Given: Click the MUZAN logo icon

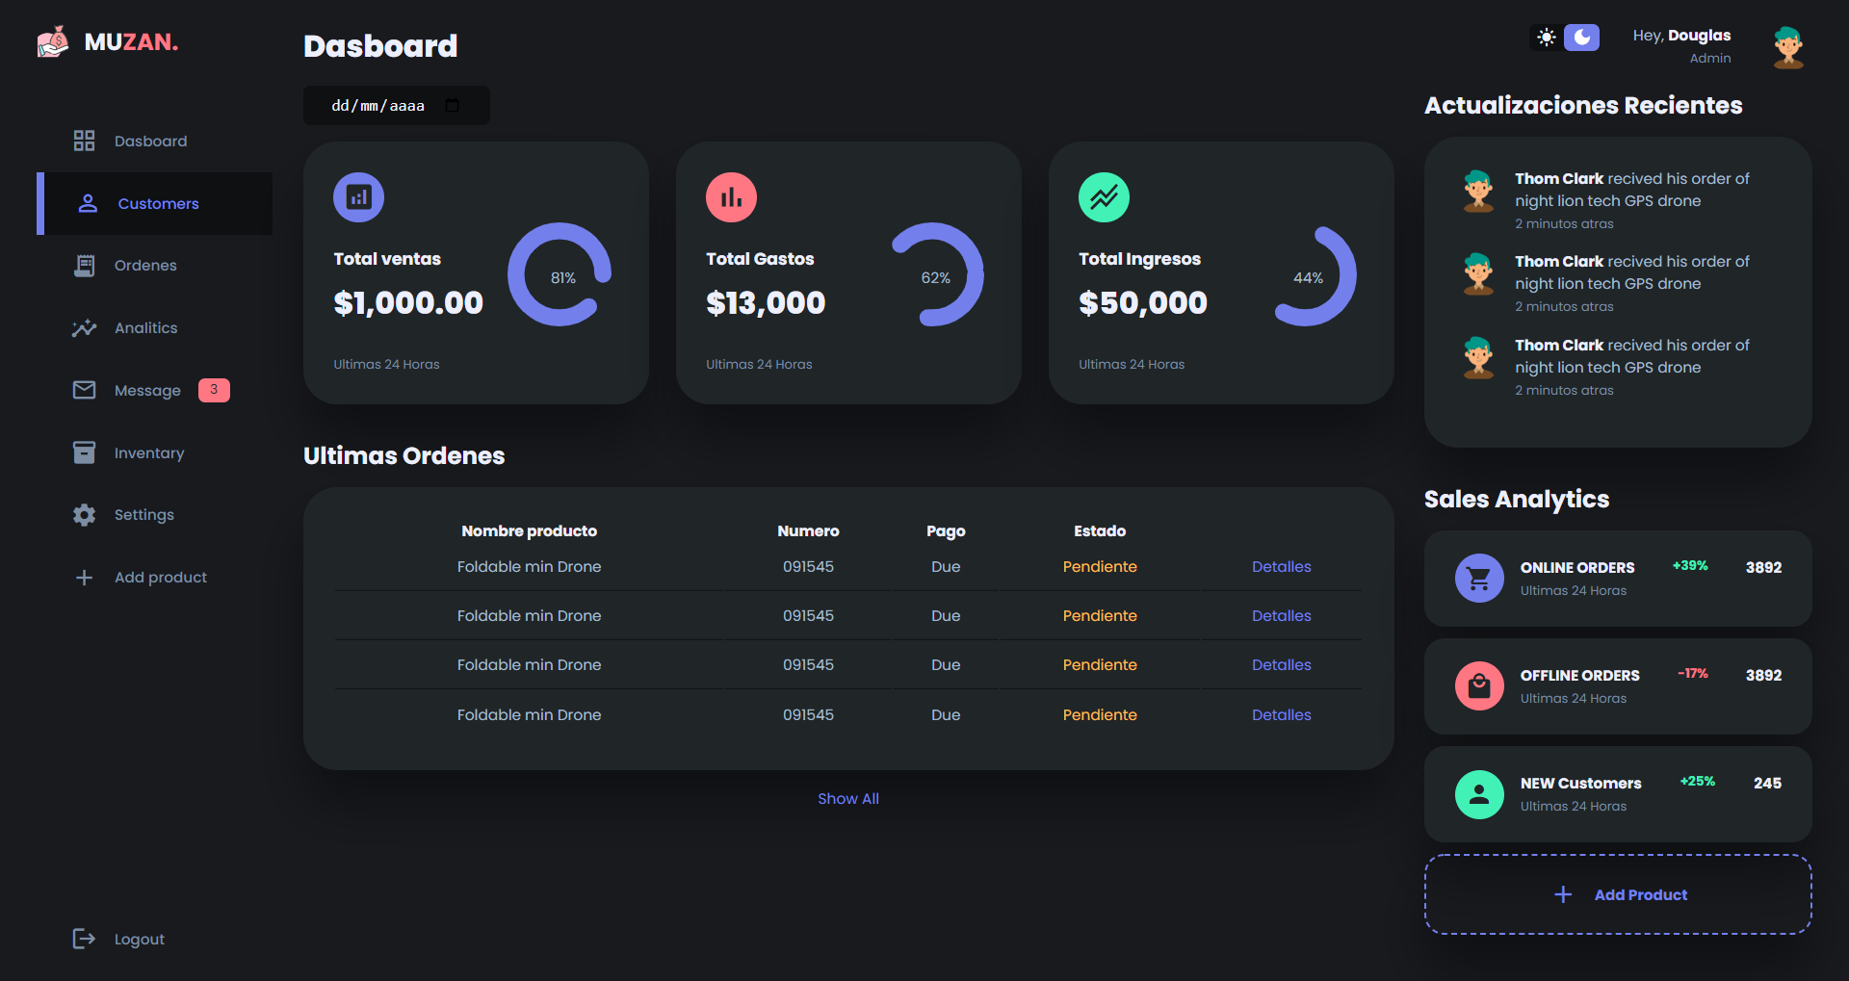Looking at the screenshot, I should [53, 42].
